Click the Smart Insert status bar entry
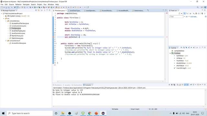 (x=135, y=109)
